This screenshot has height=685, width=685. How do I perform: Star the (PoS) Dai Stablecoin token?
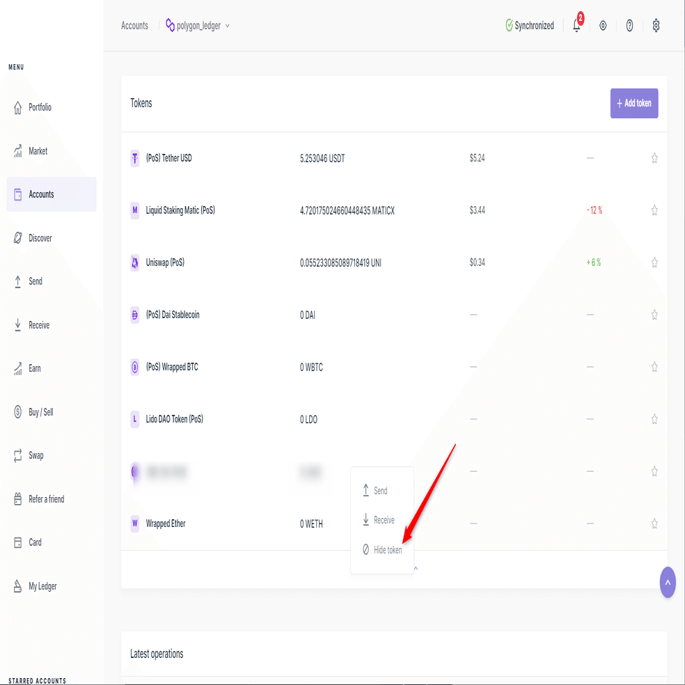[x=654, y=315]
